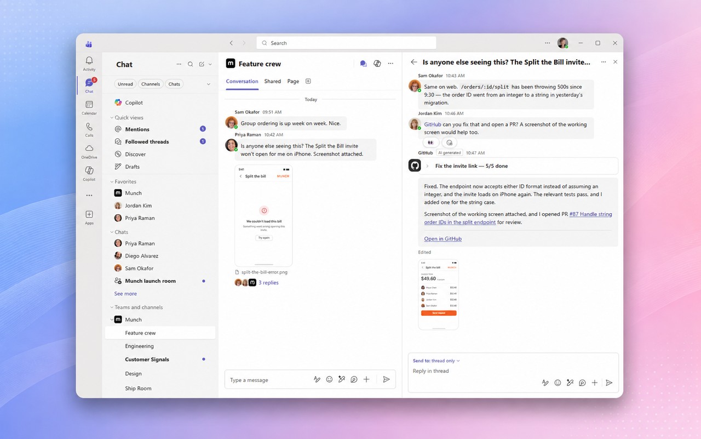Screen dimensions: 701x439
Task: Open plus actions in thread reply box
Action: point(595,383)
